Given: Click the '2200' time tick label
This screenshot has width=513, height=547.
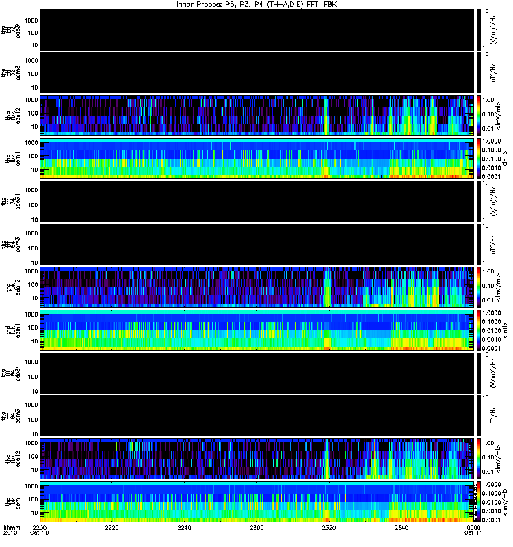Looking at the screenshot, I should [40, 527].
